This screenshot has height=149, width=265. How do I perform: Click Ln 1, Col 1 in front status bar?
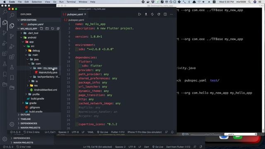click(50, 132)
